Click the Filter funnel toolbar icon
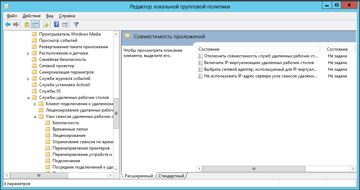This screenshot has height=190, width=360. point(76,25)
